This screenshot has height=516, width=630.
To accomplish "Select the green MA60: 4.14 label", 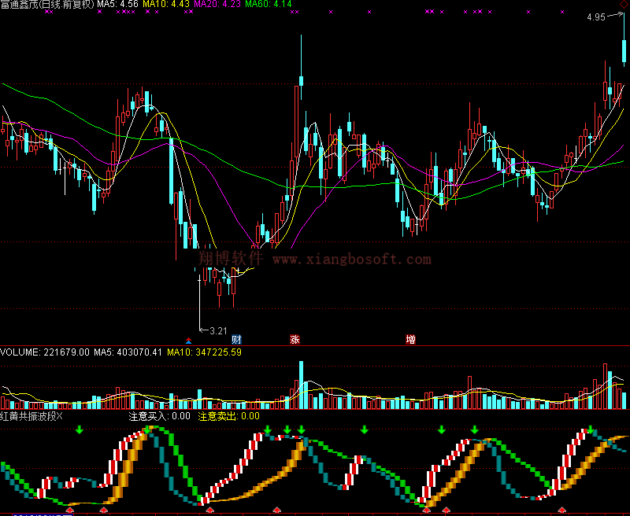I will point(269,5).
